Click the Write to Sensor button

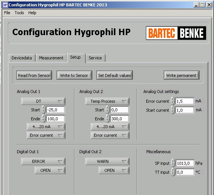(x=74, y=75)
